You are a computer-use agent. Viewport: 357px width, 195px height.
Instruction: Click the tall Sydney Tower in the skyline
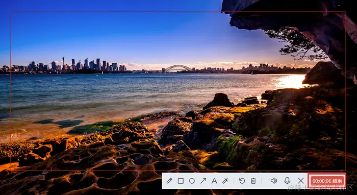coord(63,63)
